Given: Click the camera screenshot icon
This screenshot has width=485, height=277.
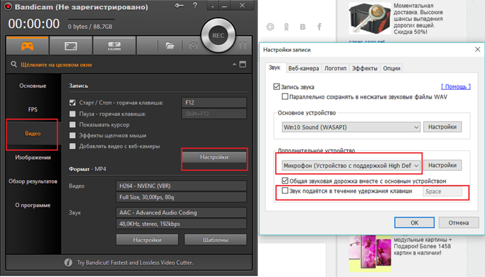Looking at the screenshot, I should coord(193,45).
